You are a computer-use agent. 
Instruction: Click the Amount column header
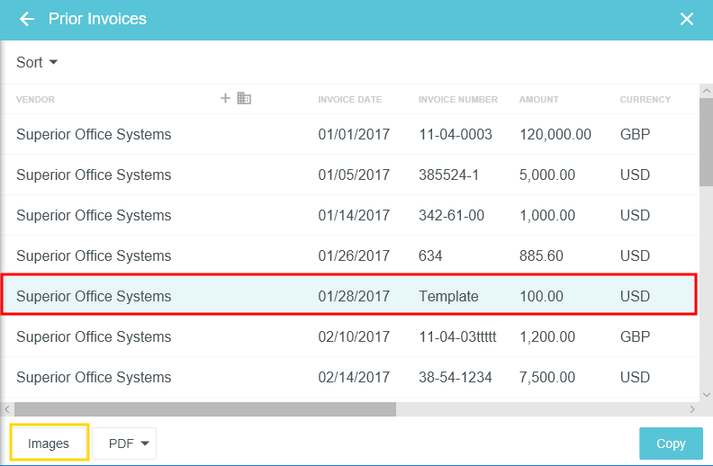pyautogui.click(x=538, y=100)
